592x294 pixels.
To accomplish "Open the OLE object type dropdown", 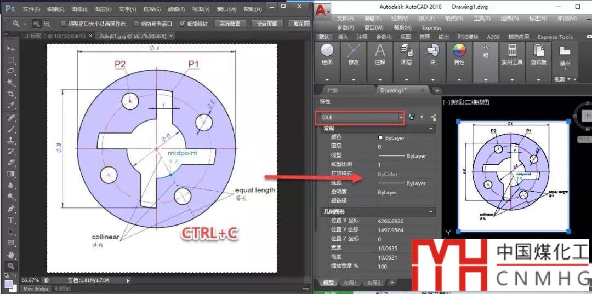I will coord(401,117).
